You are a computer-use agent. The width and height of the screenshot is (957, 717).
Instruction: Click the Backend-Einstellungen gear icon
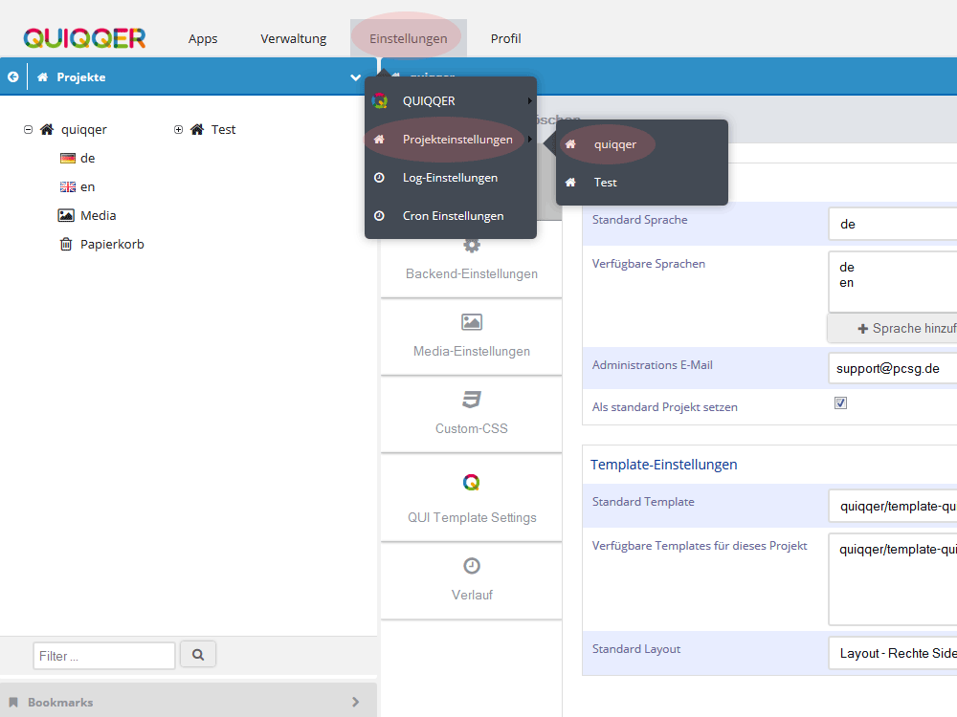(472, 245)
